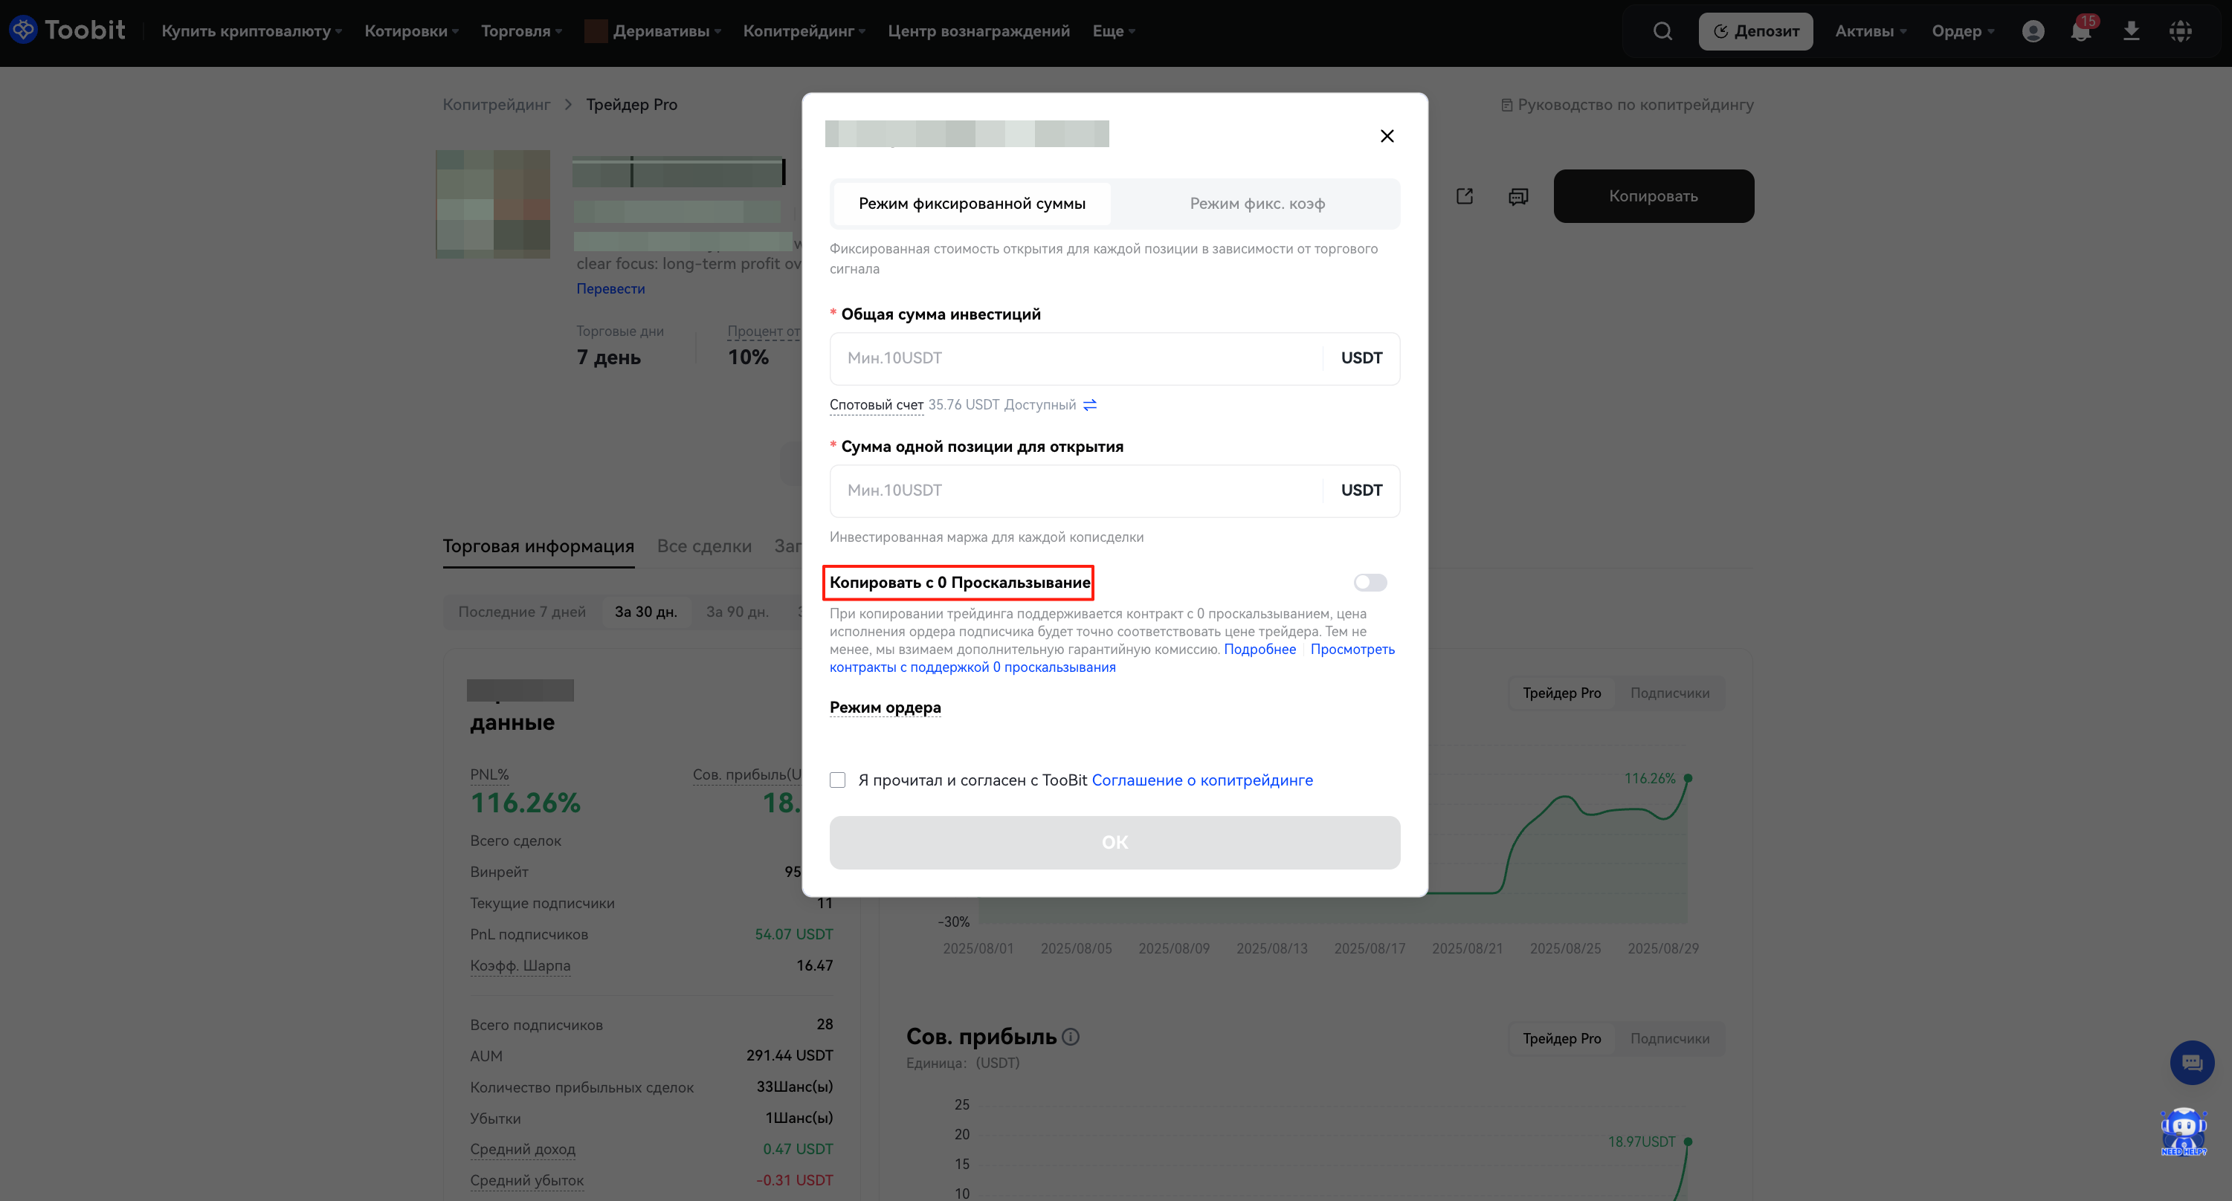The height and width of the screenshot is (1201, 2232).
Task: Enable the Копировать с 0 Проскальзывание toggle
Action: 1370,583
